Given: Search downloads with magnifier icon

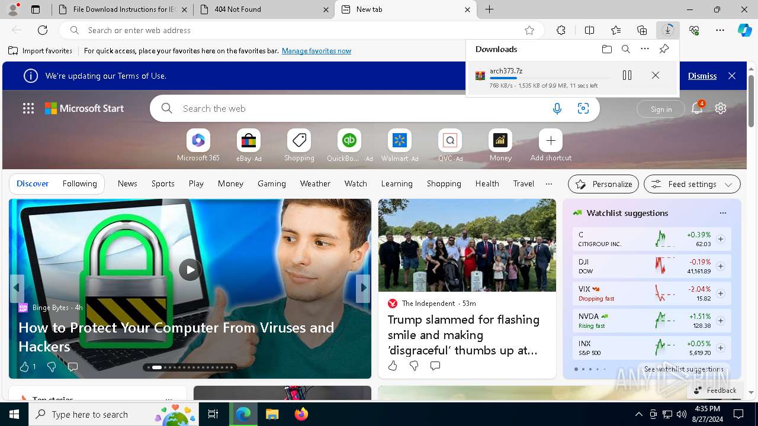Looking at the screenshot, I should pyautogui.click(x=626, y=49).
